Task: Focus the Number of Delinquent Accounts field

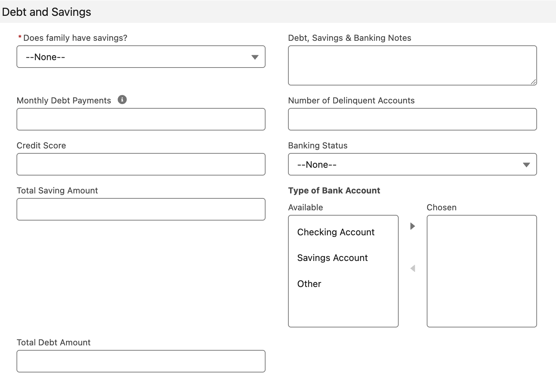Action: [412, 119]
